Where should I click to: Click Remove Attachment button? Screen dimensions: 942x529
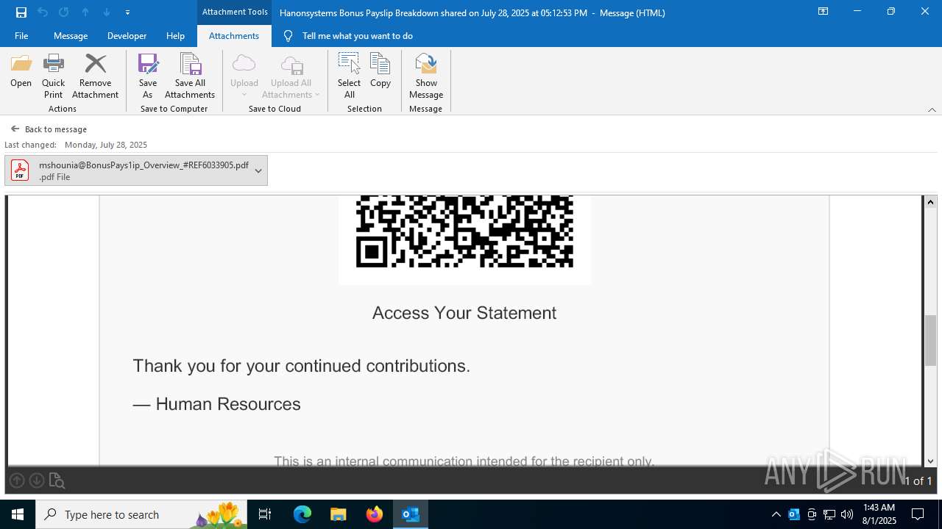[95, 76]
